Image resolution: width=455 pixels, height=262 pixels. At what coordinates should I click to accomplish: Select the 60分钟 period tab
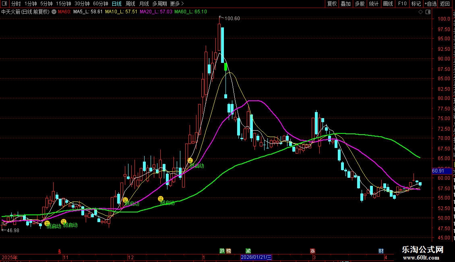click(x=101, y=4)
